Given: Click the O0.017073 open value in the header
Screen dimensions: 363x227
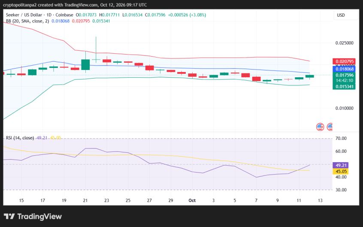Looking at the screenshot, I should click(x=86, y=15).
